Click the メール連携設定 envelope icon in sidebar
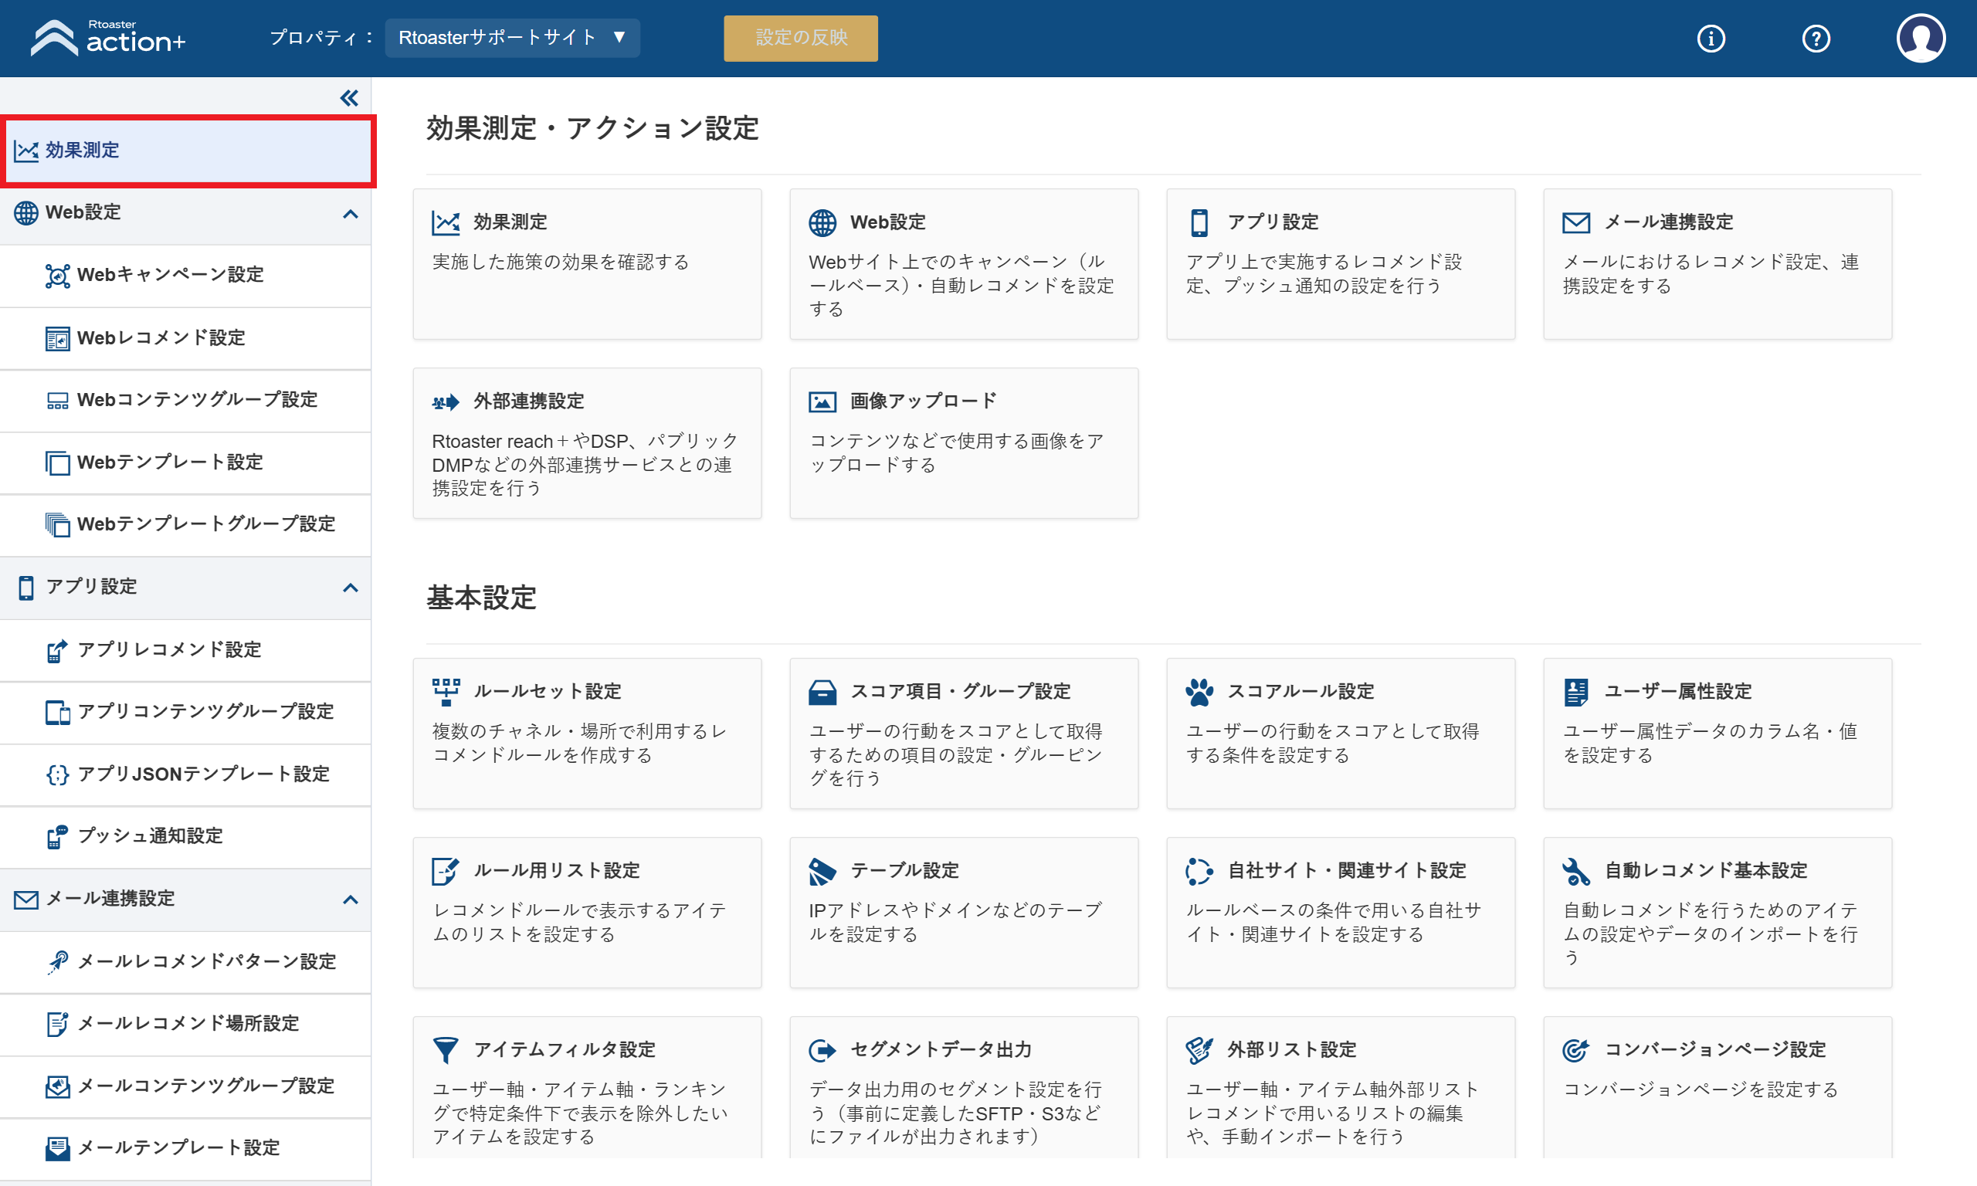This screenshot has height=1186, width=1977. (x=26, y=900)
